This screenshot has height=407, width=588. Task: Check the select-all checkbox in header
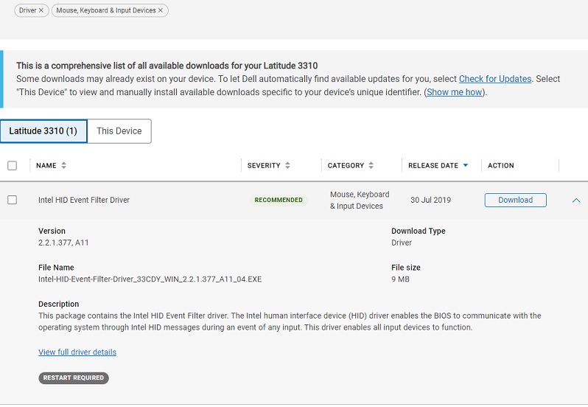pyautogui.click(x=12, y=166)
